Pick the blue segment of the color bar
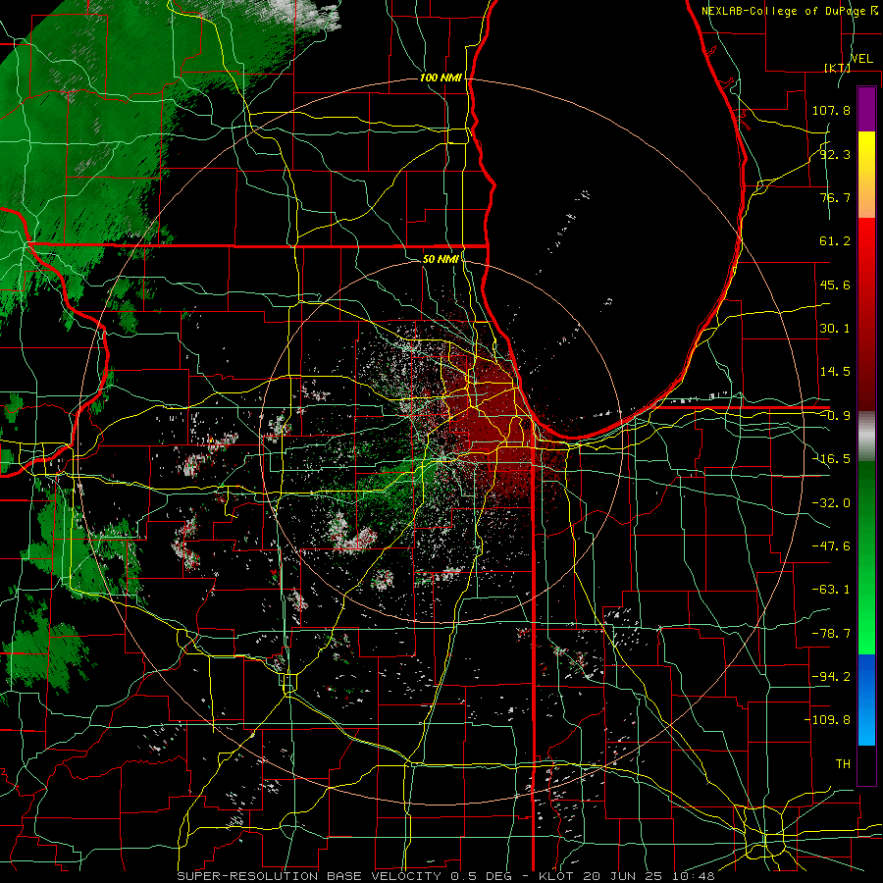The width and height of the screenshot is (883, 883). pos(866,700)
